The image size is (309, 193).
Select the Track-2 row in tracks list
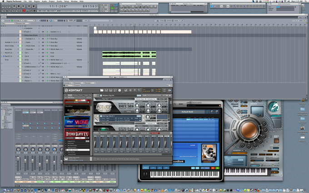coord(45,63)
